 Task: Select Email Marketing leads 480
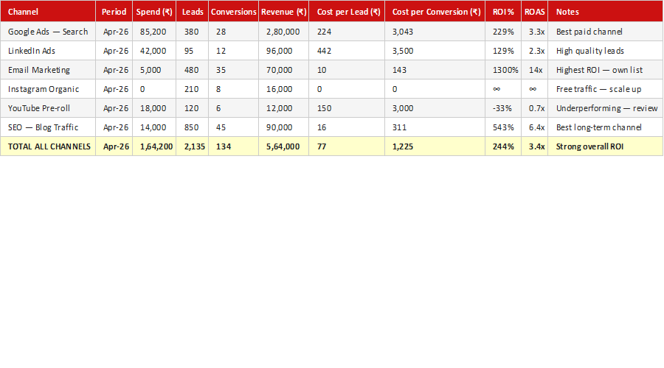193,70
